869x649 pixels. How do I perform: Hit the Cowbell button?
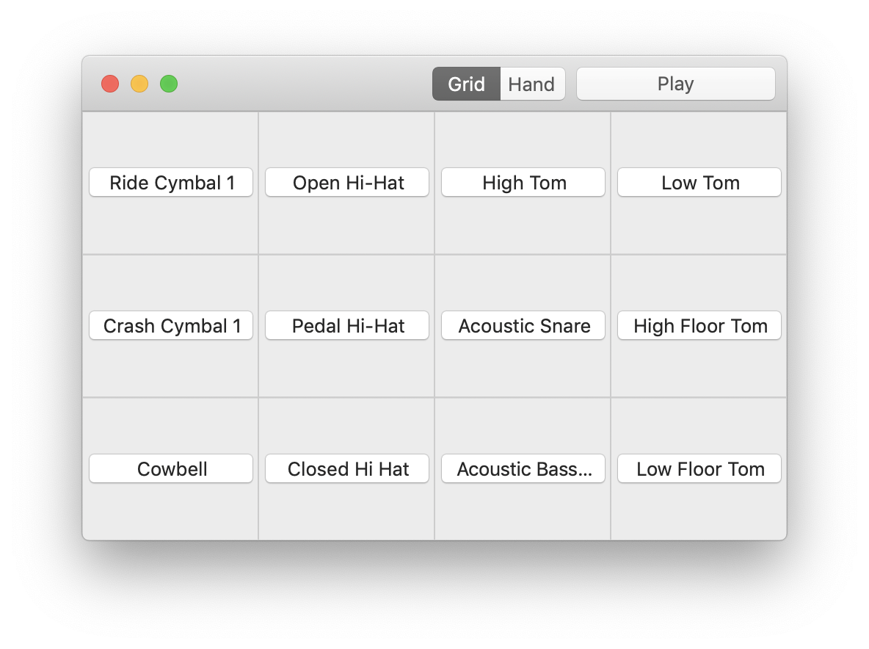171,468
